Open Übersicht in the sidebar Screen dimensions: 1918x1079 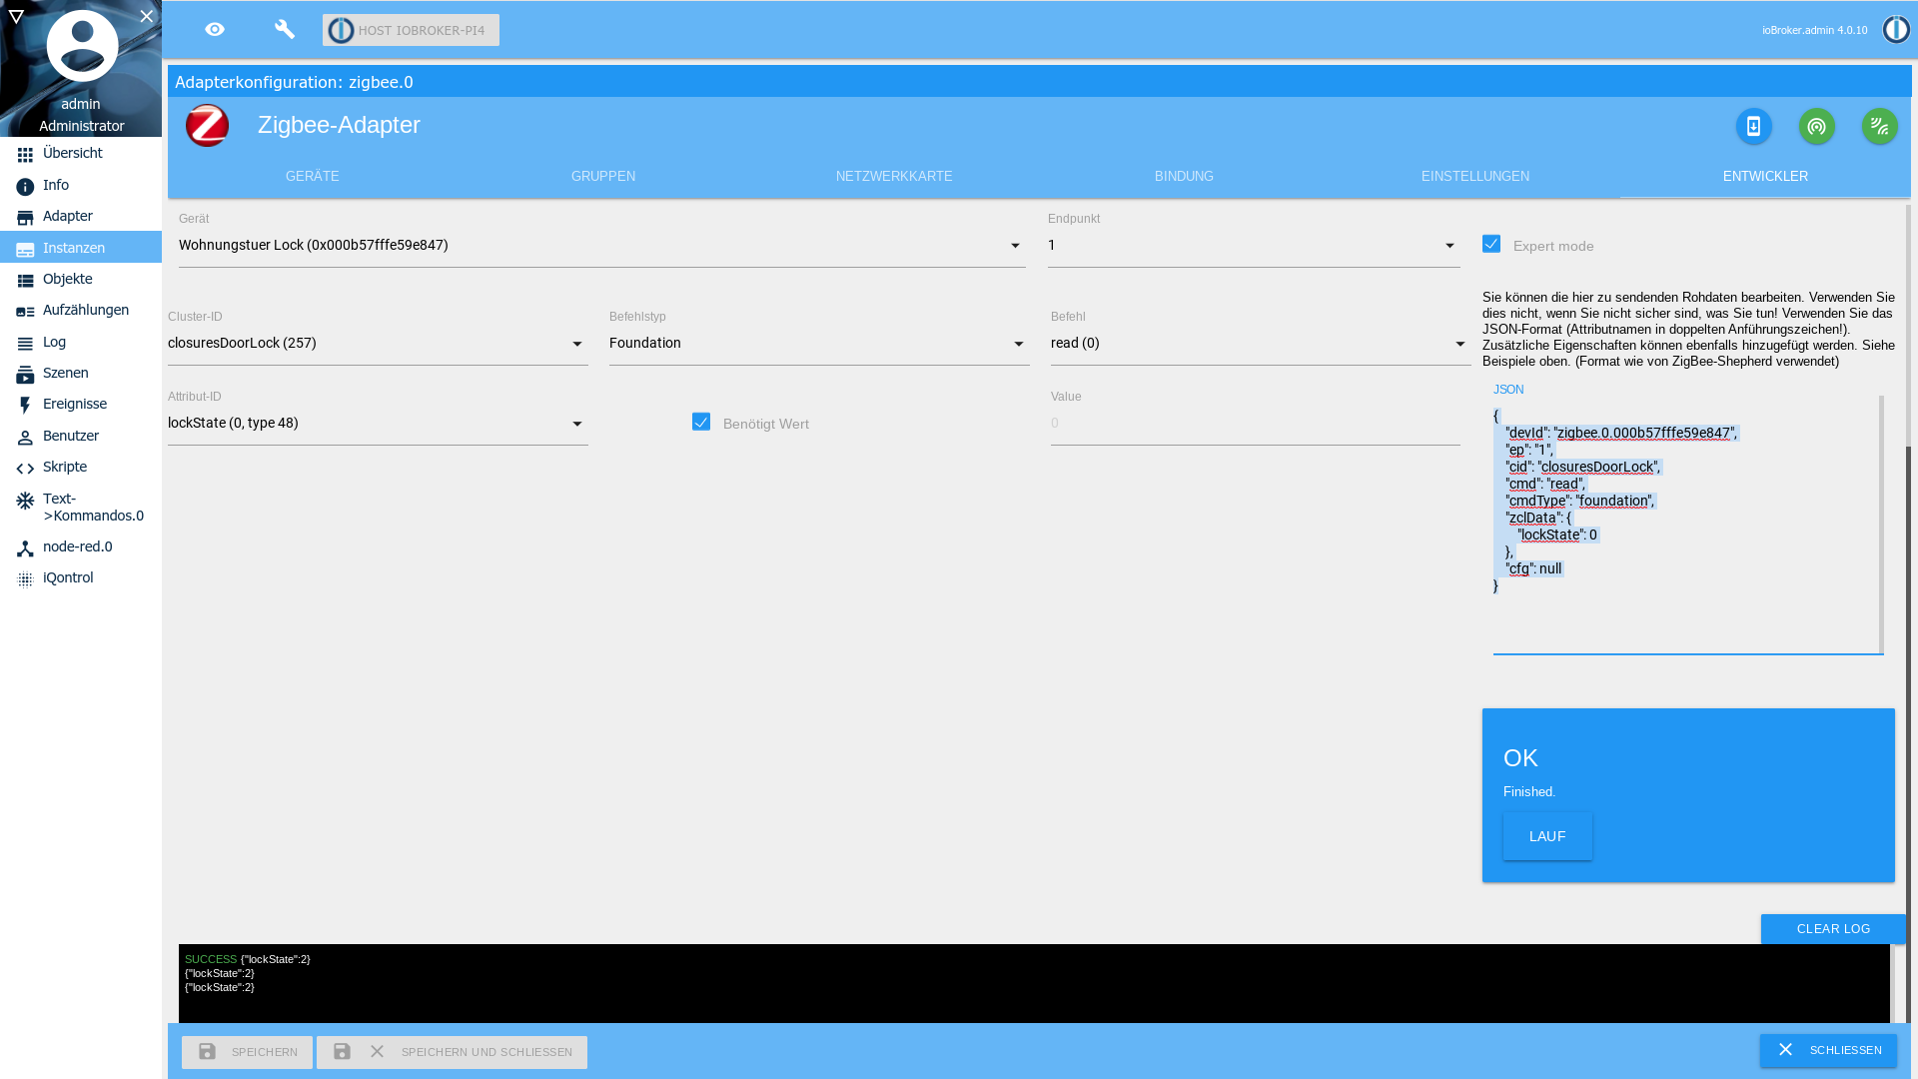(81, 154)
